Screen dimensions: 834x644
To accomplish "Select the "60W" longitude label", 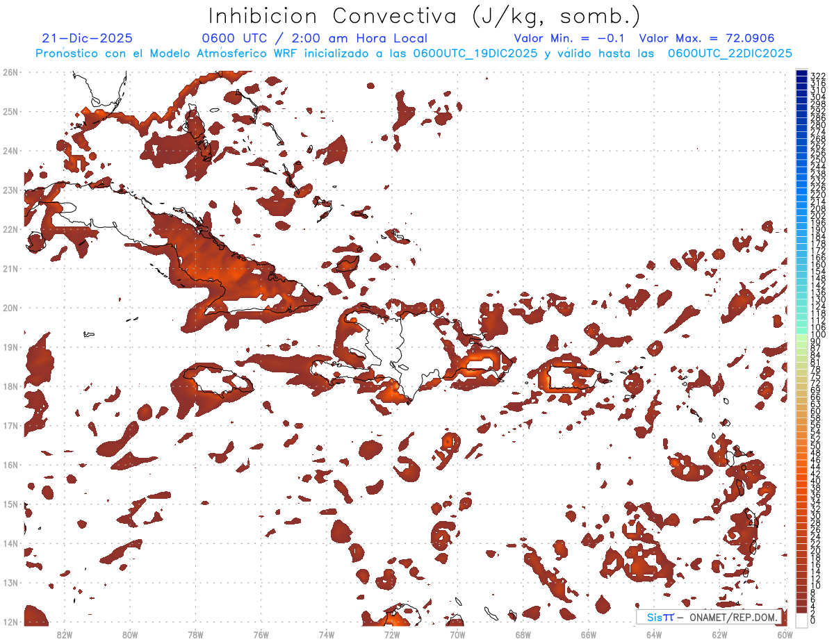I will tap(785, 634).
